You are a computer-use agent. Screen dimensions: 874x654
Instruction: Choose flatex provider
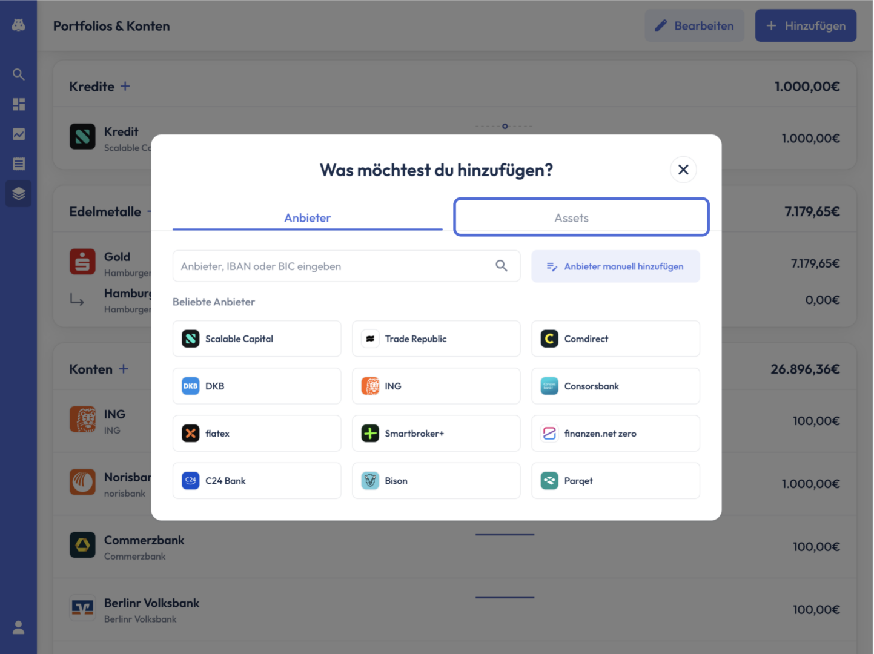[x=257, y=433]
